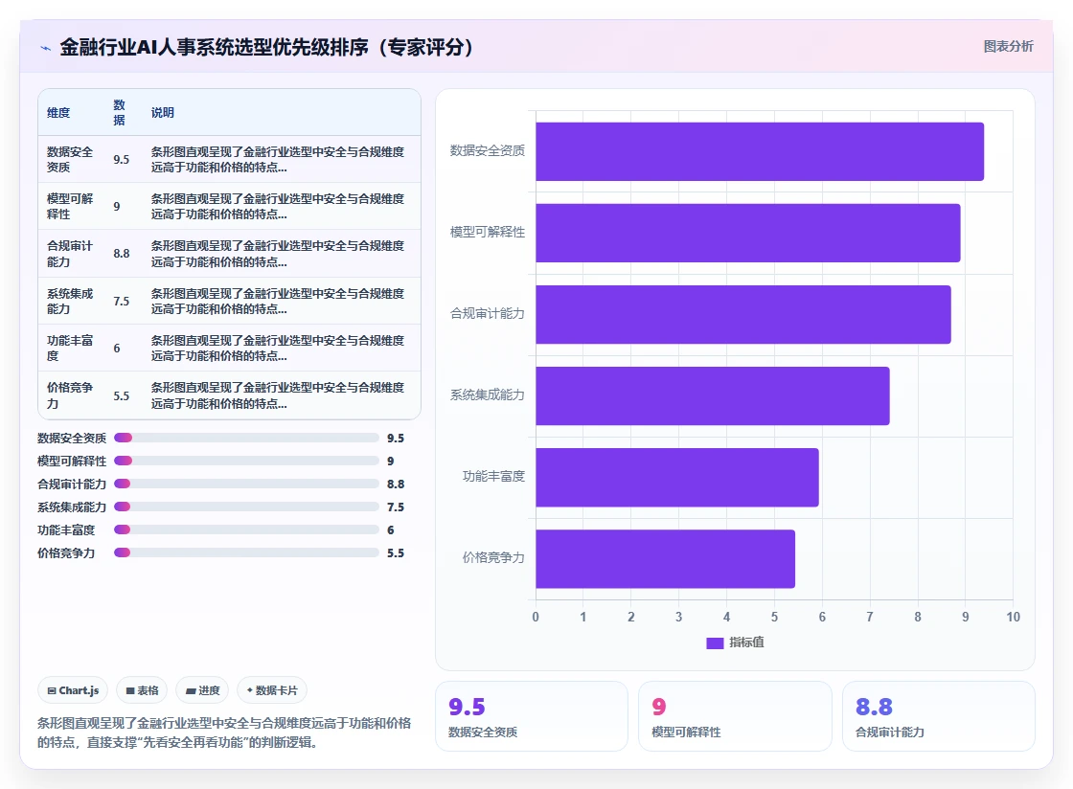Click the 9.5 数据安全资质 stat card
The image size is (1073, 789).
[532, 716]
